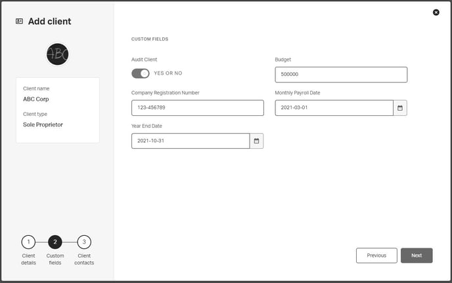The width and height of the screenshot is (452, 283).
Task: Select step 2 Custom fields circle
Action: coord(55,242)
